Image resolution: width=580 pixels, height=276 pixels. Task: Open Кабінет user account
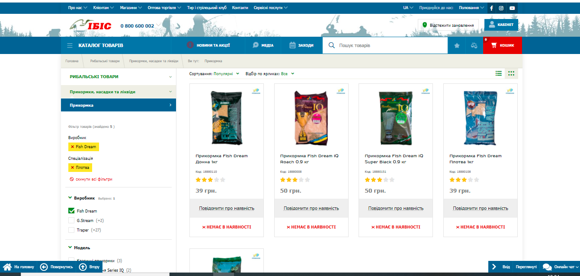pyautogui.click(x=501, y=25)
